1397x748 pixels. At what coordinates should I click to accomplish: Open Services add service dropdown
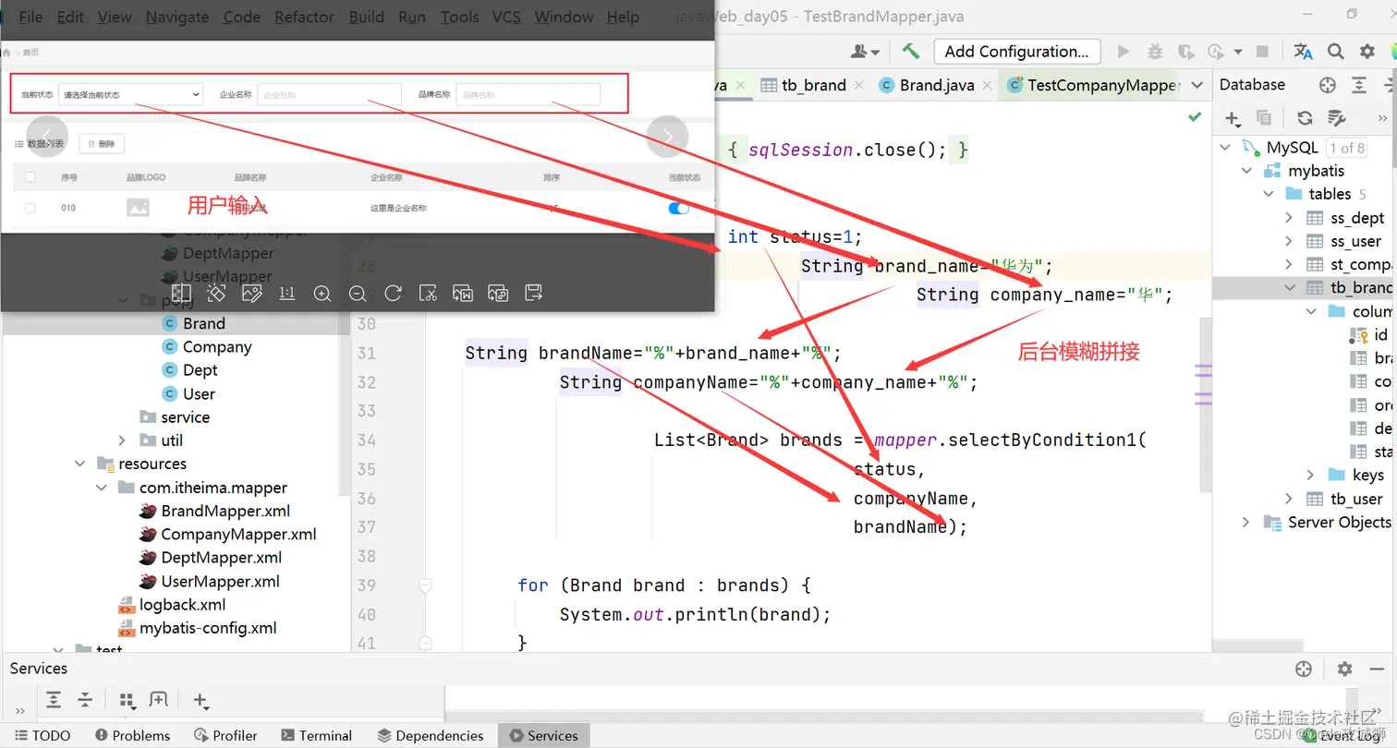(200, 701)
